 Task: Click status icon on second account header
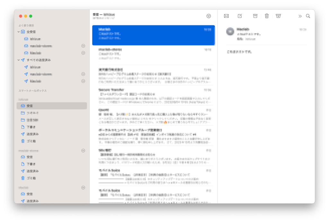(83, 151)
